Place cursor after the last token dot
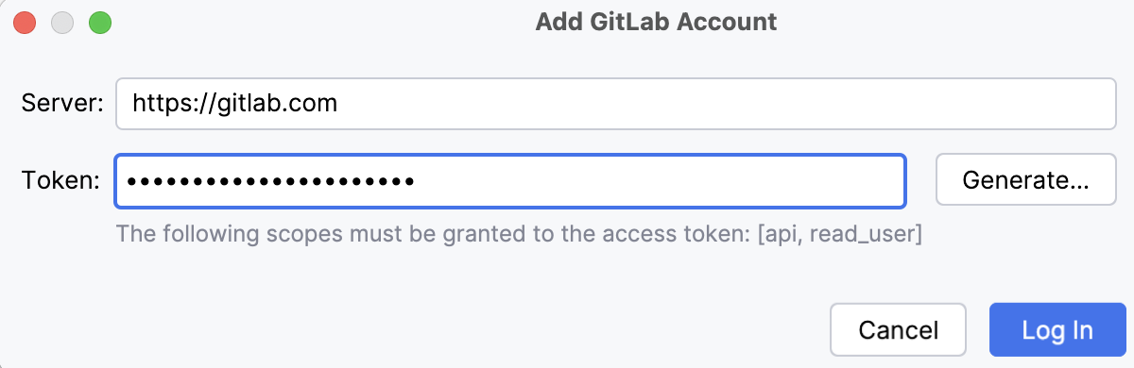Image resolution: width=1134 pixels, height=368 pixels. click(x=416, y=180)
